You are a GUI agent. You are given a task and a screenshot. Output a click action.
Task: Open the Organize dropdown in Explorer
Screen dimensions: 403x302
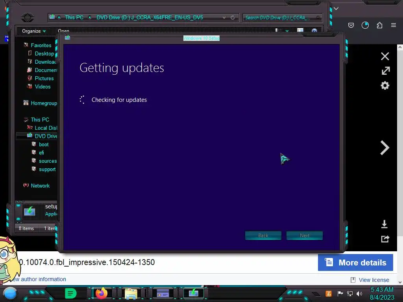[x=34, y=31]
